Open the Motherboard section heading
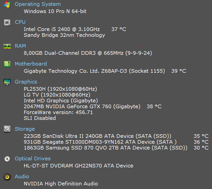This screenshot has height=189, width=212. (31, 64)
